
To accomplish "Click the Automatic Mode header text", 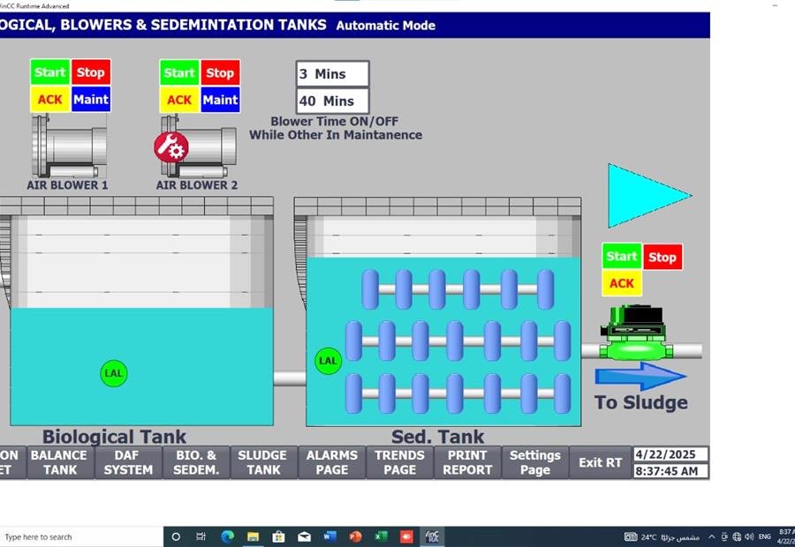I will click(385, 26).
